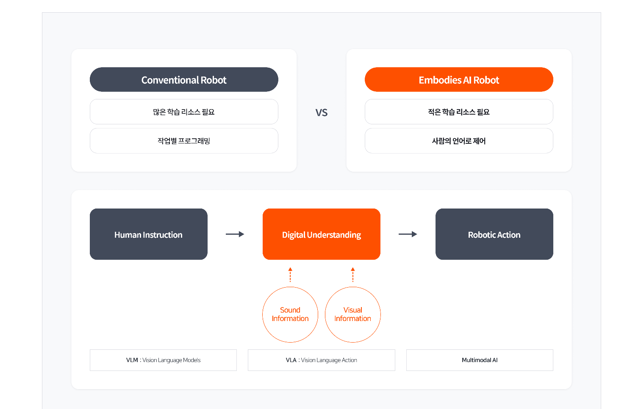The height and width of the screenshot is (409, 641).
Task: Select the Visual Information circle
Action: pos(353,314)
